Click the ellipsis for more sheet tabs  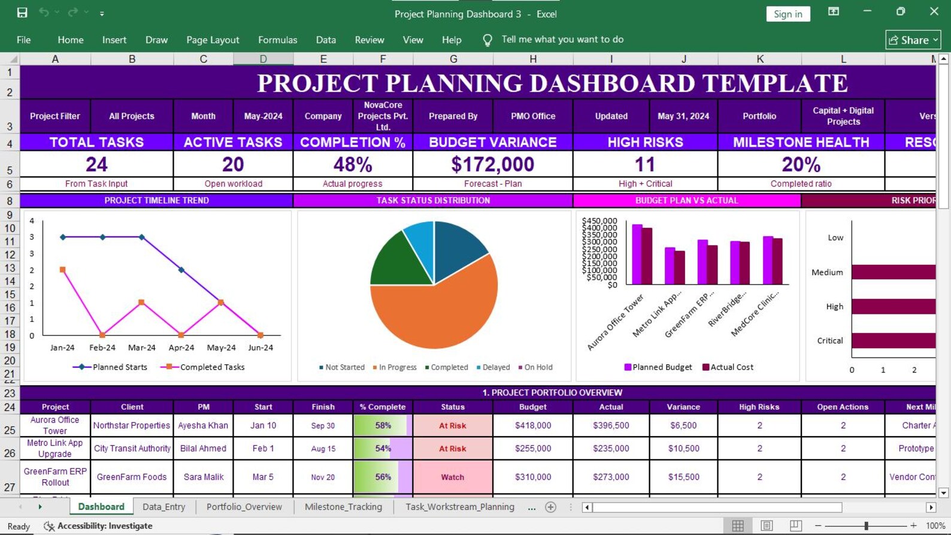(532, 507)
